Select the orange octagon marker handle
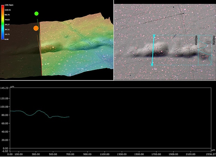The height and width of the screenshot is (158, 216). pos(36,28)
